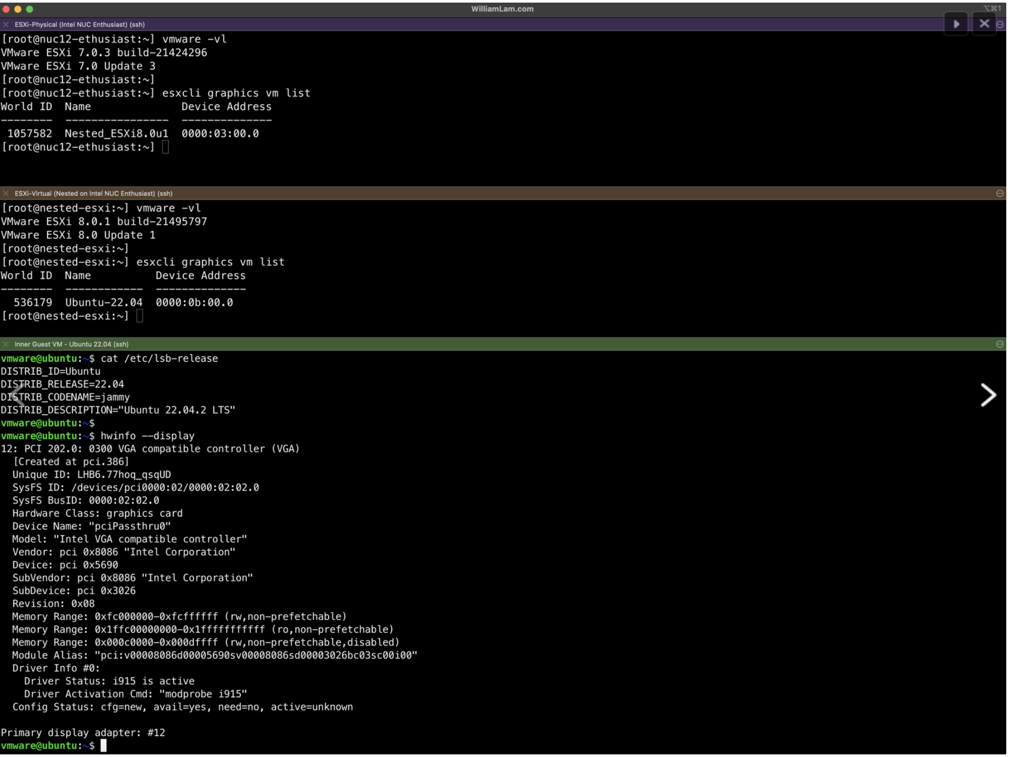1011x757 pixels.
Task: Close the ESXi-Physical pane with its x icon
Action: coord(6,25)
